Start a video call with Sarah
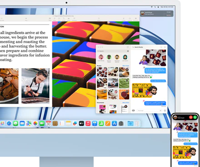The height and width of the screenshot is (167, 200). (161, 47)
